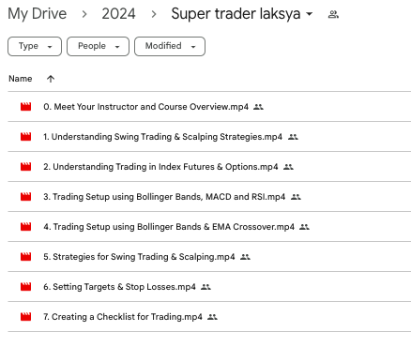Viewport: 411px width, 347px height.
Task: Click the shared icon beside Creating a Checklist for Trading.mp4
Action: tap(212, 317)
